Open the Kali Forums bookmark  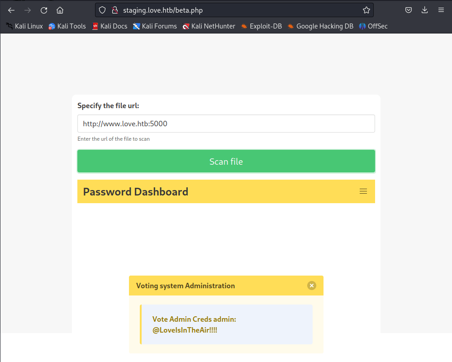155,26
